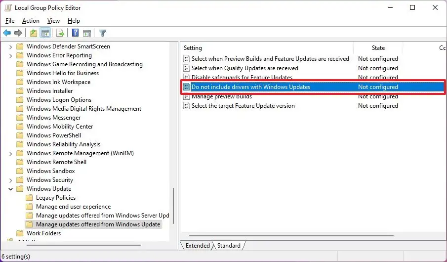Select Windows Reliability Analysis folder
Viewport: 447px width, 262px height.
click(64, 144)
